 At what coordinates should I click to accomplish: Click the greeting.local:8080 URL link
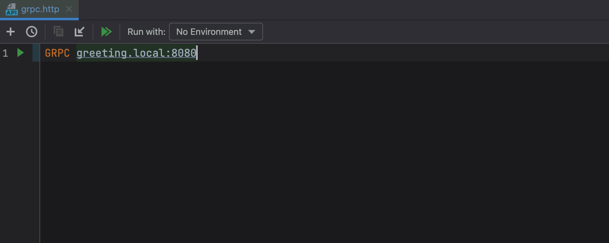(x=136, y=53)
